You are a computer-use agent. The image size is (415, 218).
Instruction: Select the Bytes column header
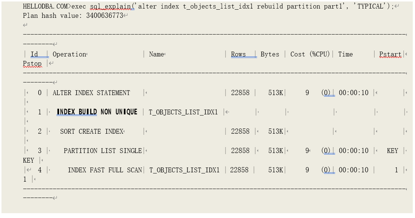coord(270,54)
